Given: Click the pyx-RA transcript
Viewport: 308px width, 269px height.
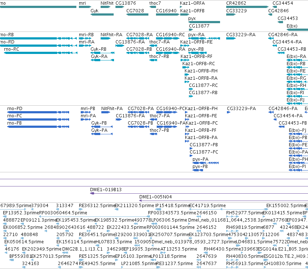Looking at the screenshot, I should pos(204,38).
